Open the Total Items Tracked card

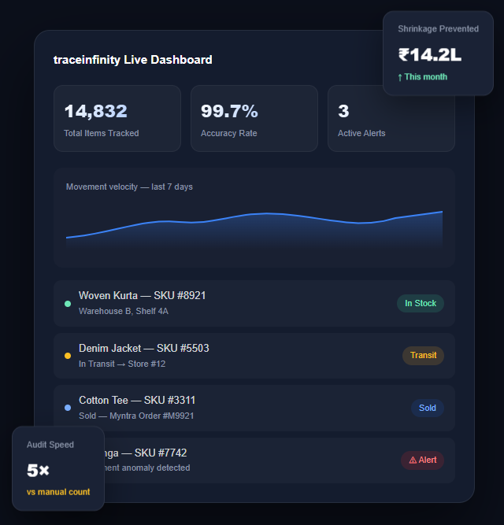[117, 119]
